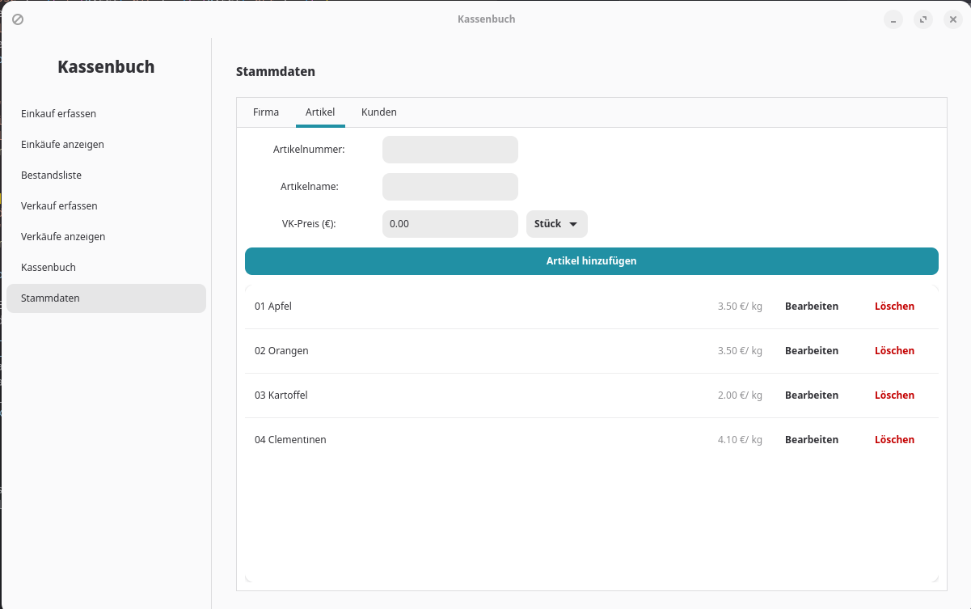Edit the Orangen article
Image resolution: width=971 pixels, height=609 pixels.
click(x=811, y=351)
